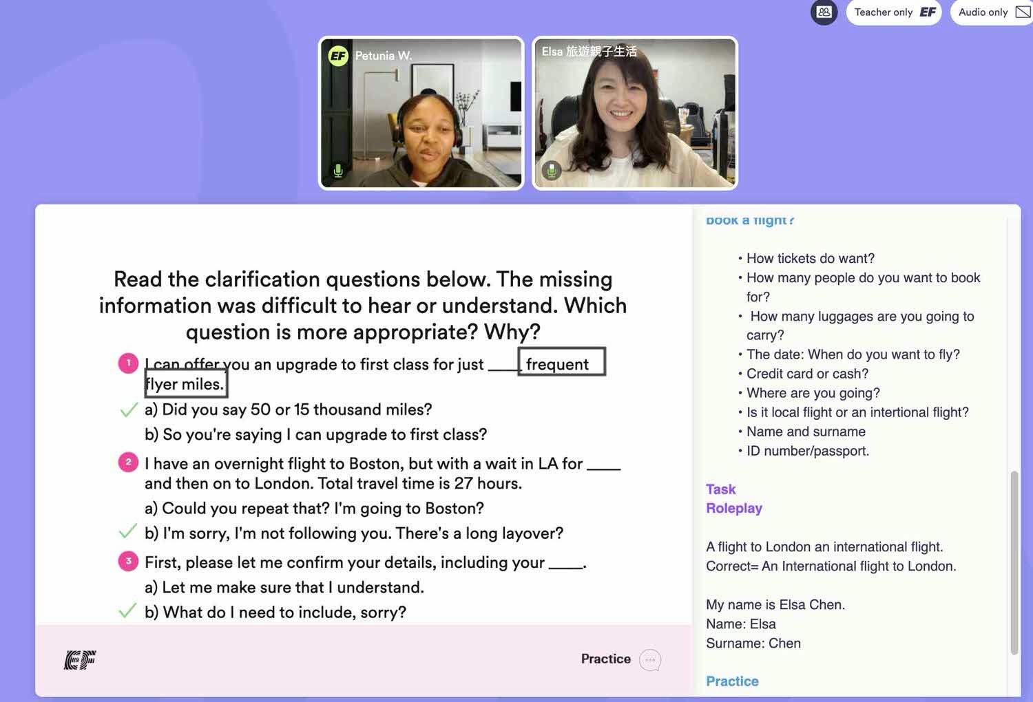
Task: Click the EF badge on Petunia's video tile
Action: (339, 55)
